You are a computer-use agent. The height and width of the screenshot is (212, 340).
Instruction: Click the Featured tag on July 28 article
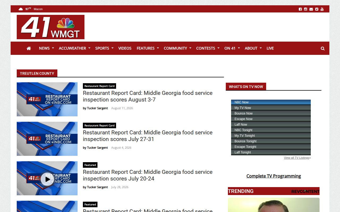click(90, 165)
